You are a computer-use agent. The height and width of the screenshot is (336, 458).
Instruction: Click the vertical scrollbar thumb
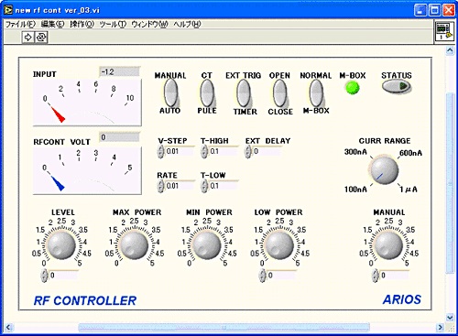click(450, 182)
